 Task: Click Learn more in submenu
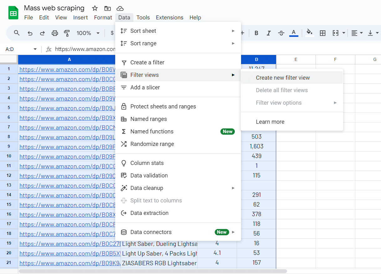270,122
